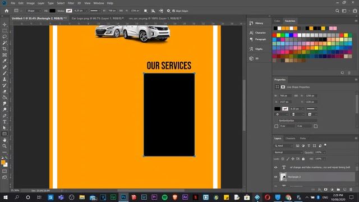Select the Eyedropper tool
Viewport: 359px width, 202px height.
pyautogui.click(x=4, y=61)
